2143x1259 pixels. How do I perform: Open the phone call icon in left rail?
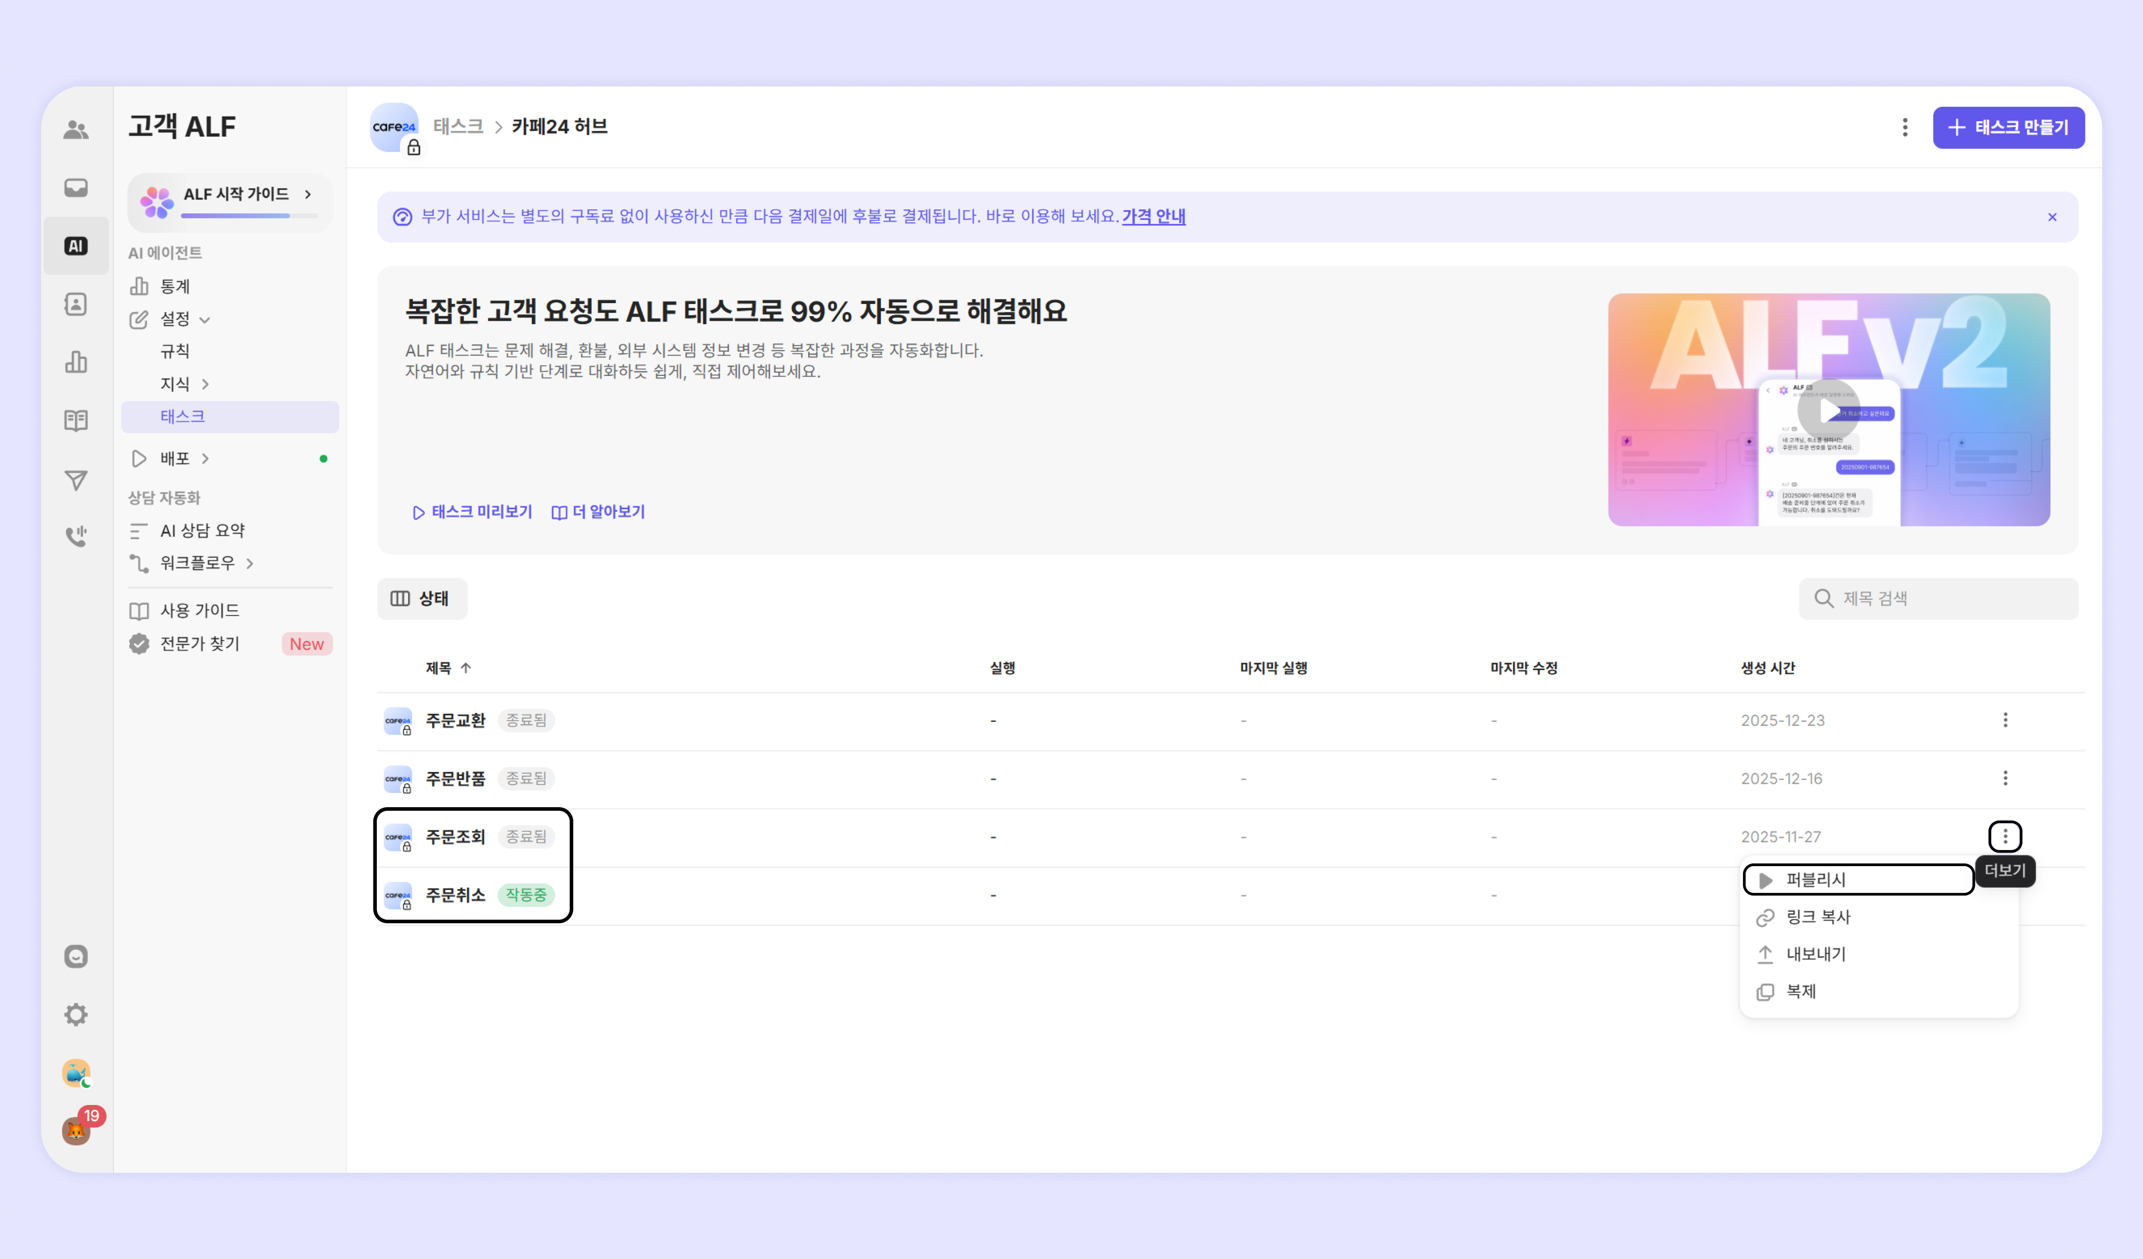(76, 536)
